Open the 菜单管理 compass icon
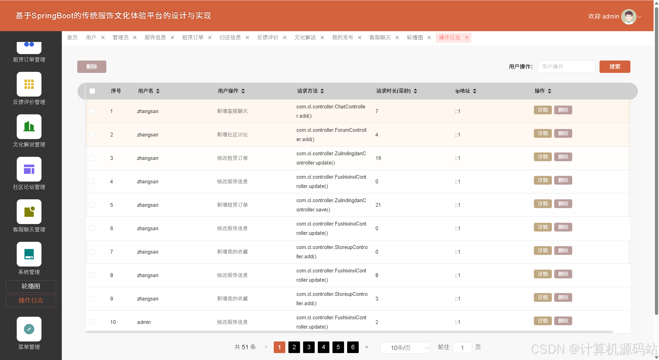 click(x=29, y=329)
